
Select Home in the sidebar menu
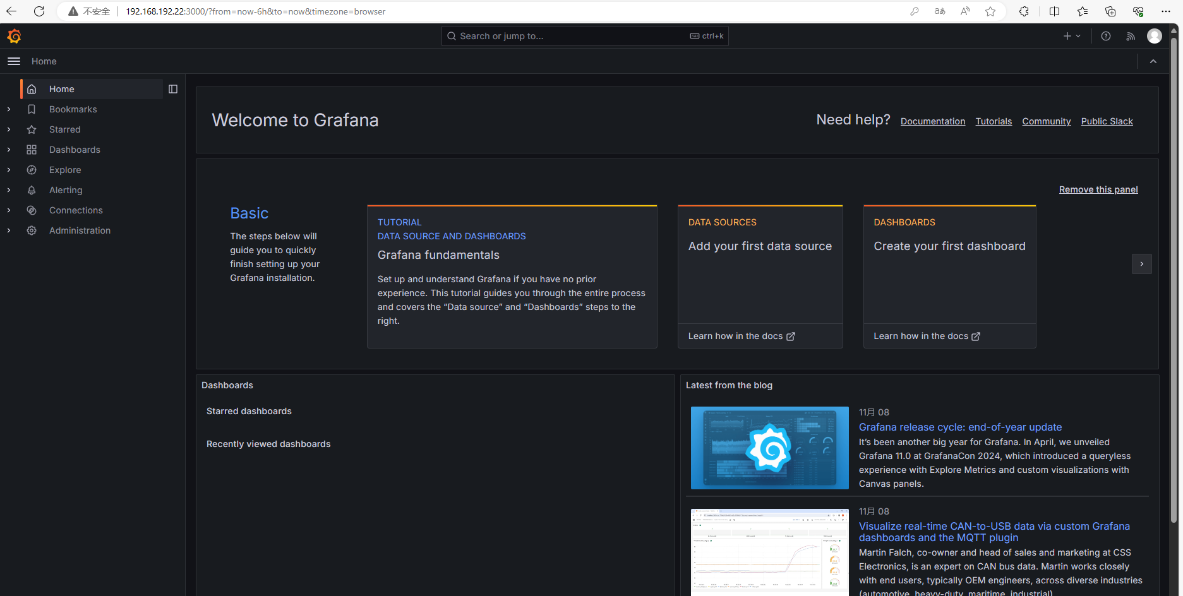pos(92,89)
